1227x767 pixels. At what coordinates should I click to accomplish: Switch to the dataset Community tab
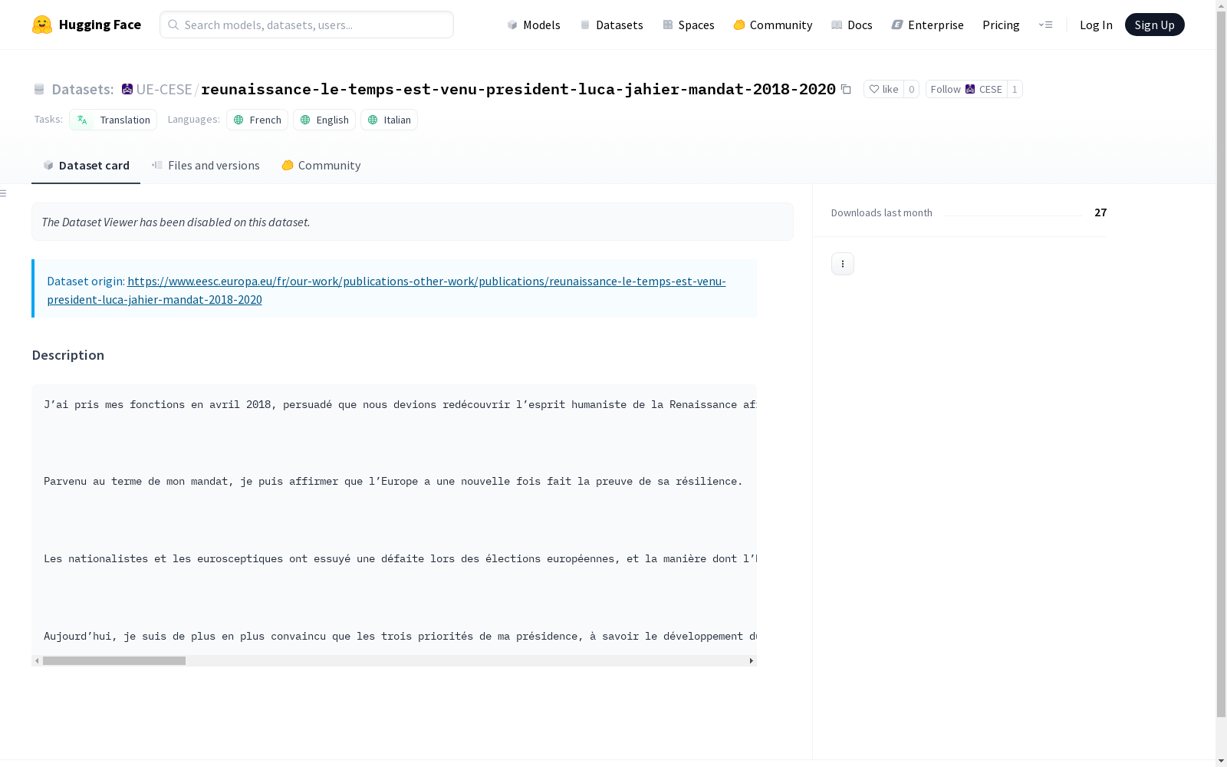click(x=321, y=165)
